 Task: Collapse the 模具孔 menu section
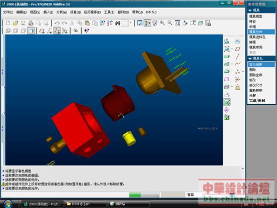tap(250, 59)
